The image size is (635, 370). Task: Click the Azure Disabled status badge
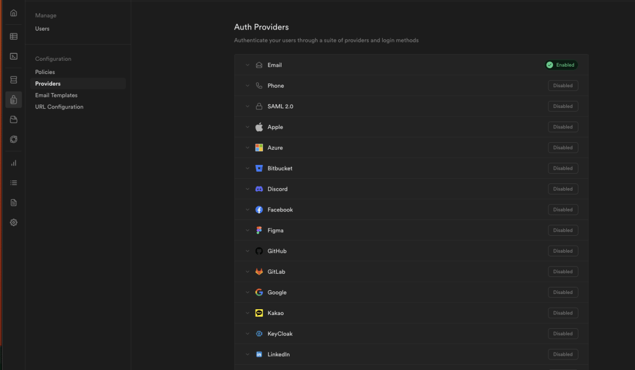(x=563, y=147)
